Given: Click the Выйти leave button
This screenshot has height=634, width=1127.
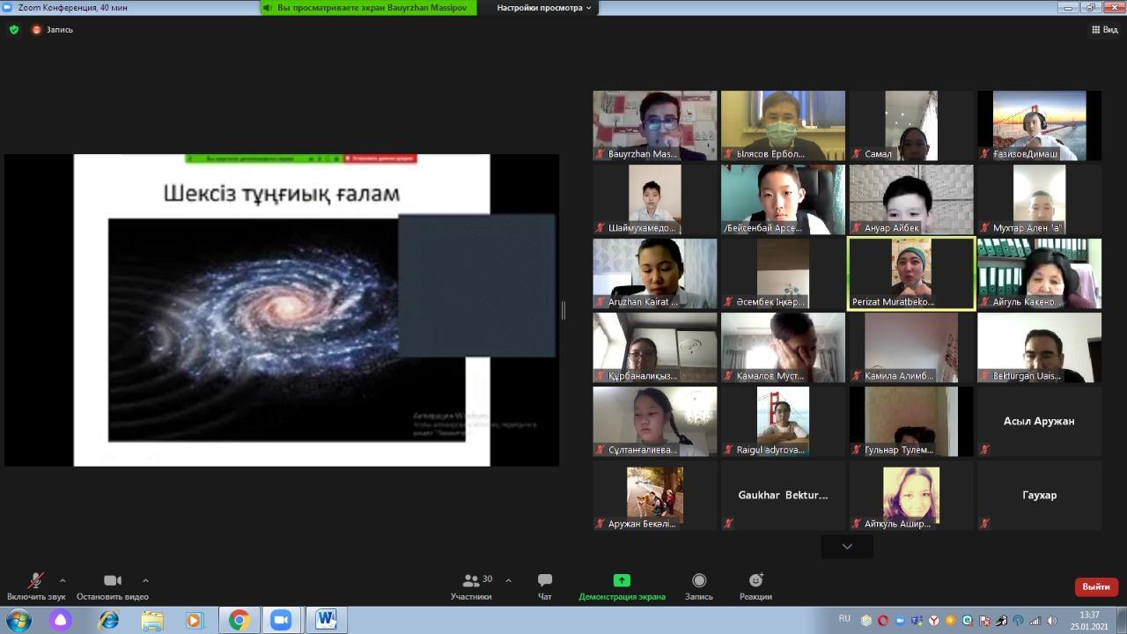Looking at the screenshot, I should (1095, 586).
